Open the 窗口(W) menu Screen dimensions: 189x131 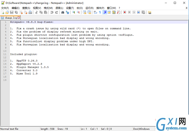[x=112, y=8]
